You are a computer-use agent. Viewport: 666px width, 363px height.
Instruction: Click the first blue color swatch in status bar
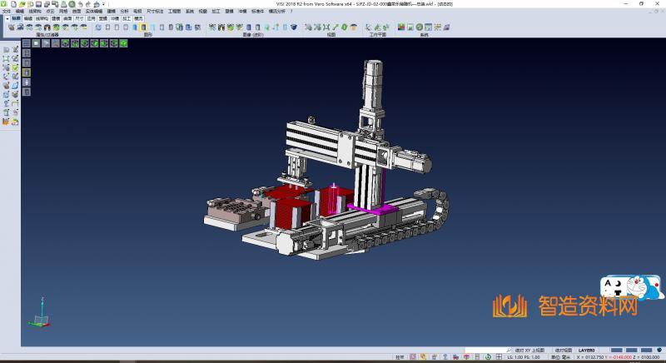pyautogui.click(x=617, y=350)
